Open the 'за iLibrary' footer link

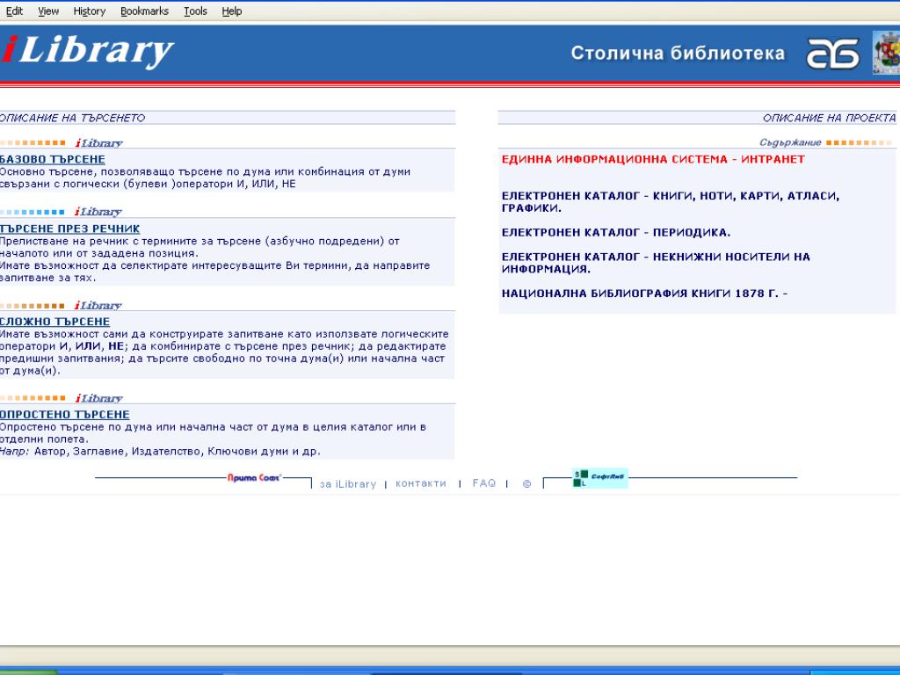pyautogui.click(x=348, y=484)
